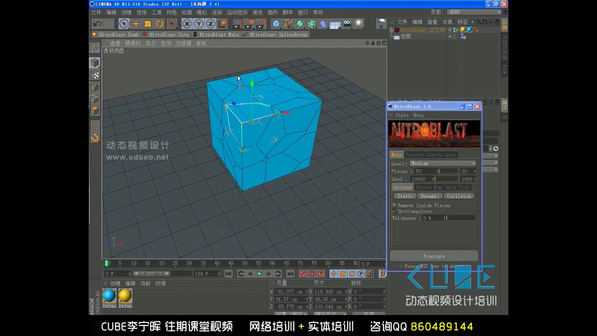Adjust the Pieces slider

449,171
